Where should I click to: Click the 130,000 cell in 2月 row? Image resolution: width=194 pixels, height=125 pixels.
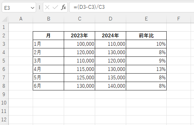(x=110, y=52)
